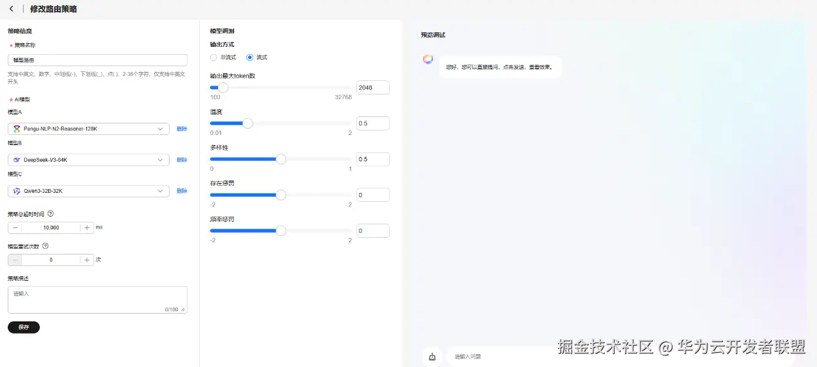
Task: Click the assistant avatar in the preview chat
Action: (428, 59)
